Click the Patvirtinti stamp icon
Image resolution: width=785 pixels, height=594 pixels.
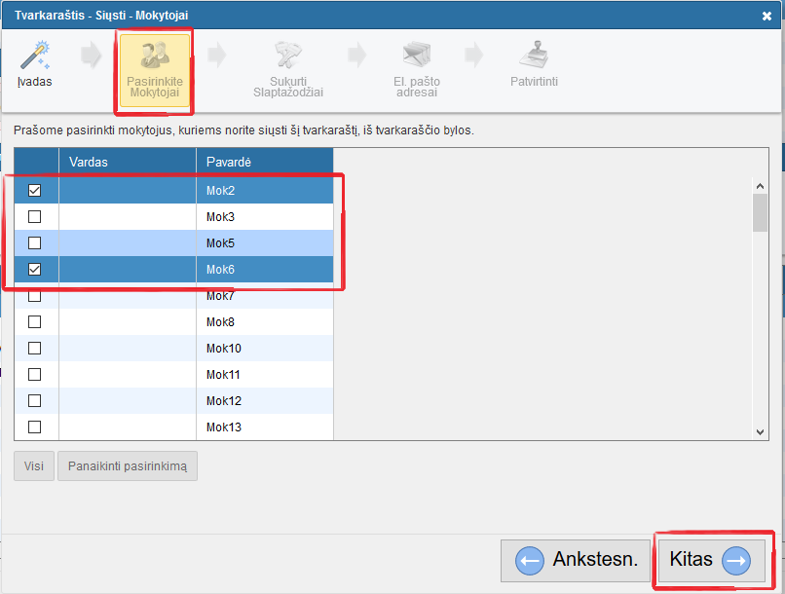click(x=534, y=56)
